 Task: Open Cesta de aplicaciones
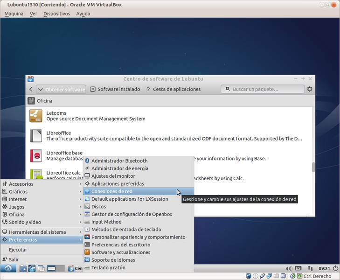tap(173, 89)
